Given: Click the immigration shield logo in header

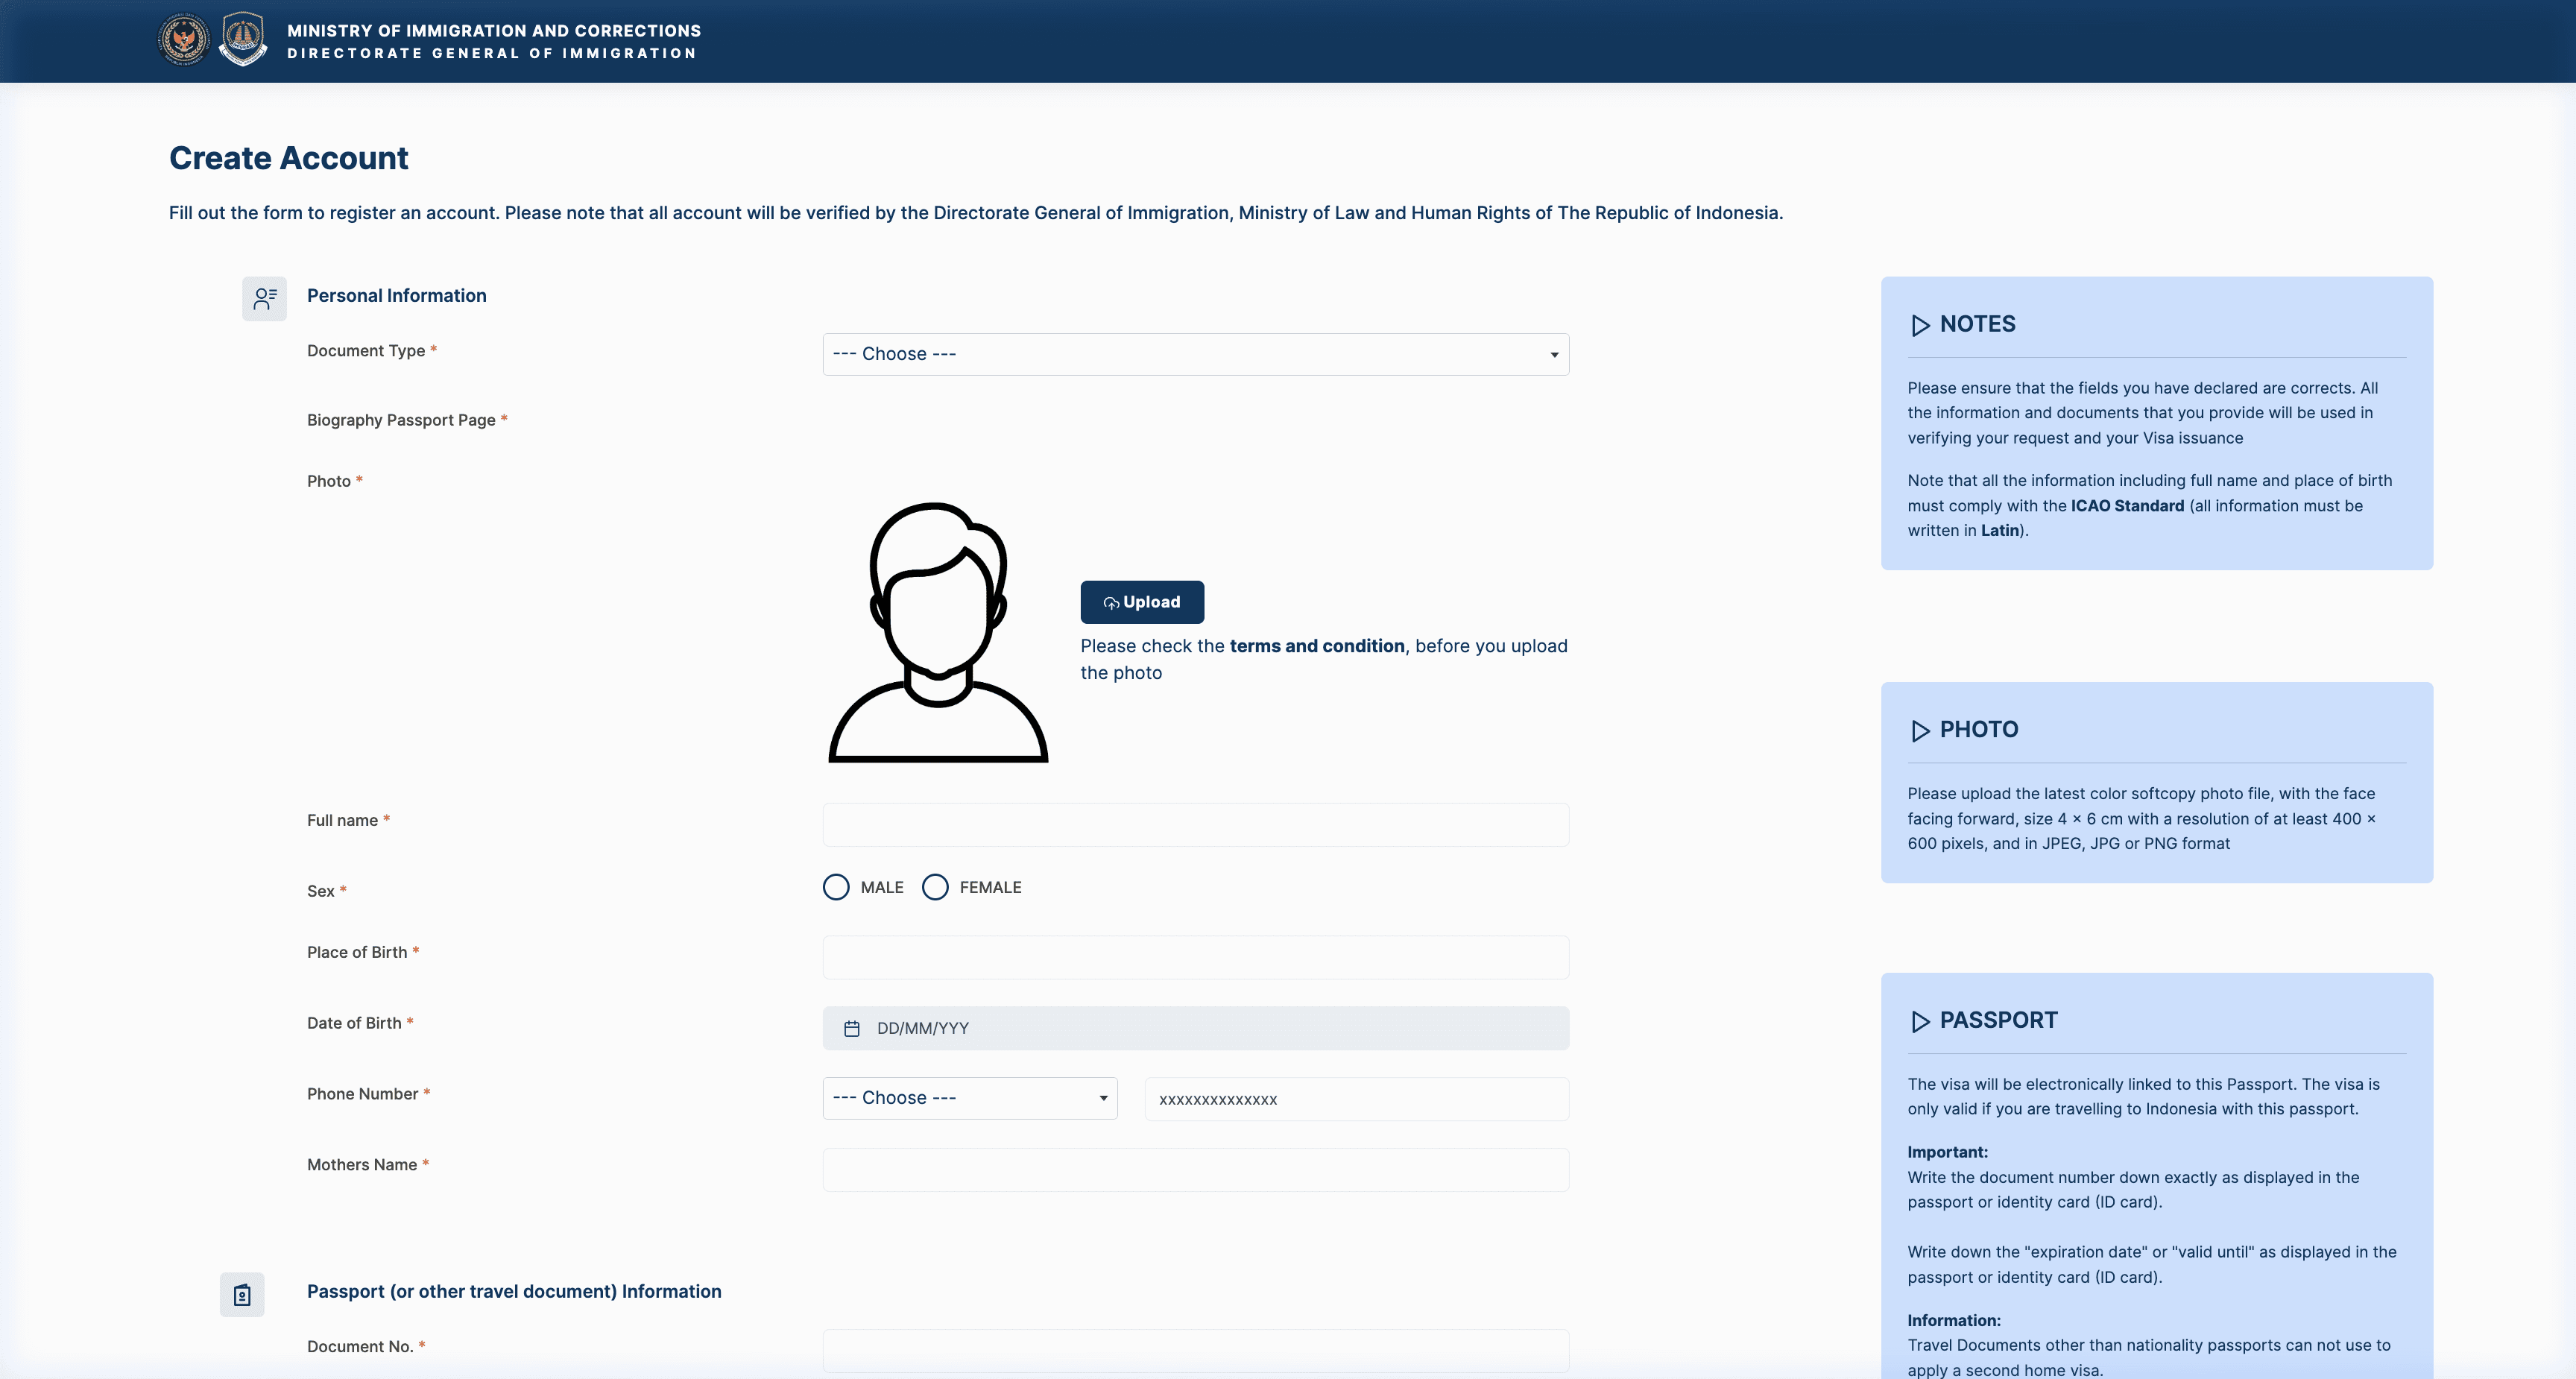Looking at the screenshot, I should [x=243, y=40].
